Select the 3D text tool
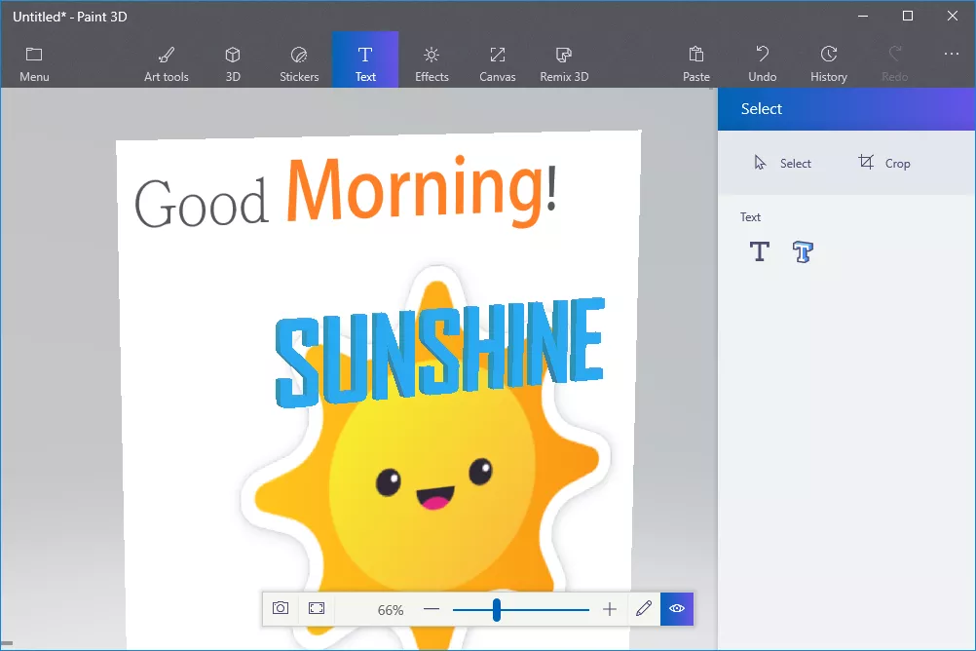The height and width of the screenshot is (651, 976). pyautogui.click(x=803, y=251)
